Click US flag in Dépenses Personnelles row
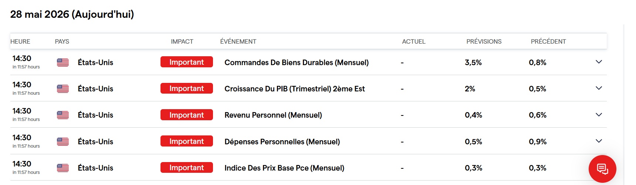The width and height of the screenshot is (636, 185). [63, 142]
